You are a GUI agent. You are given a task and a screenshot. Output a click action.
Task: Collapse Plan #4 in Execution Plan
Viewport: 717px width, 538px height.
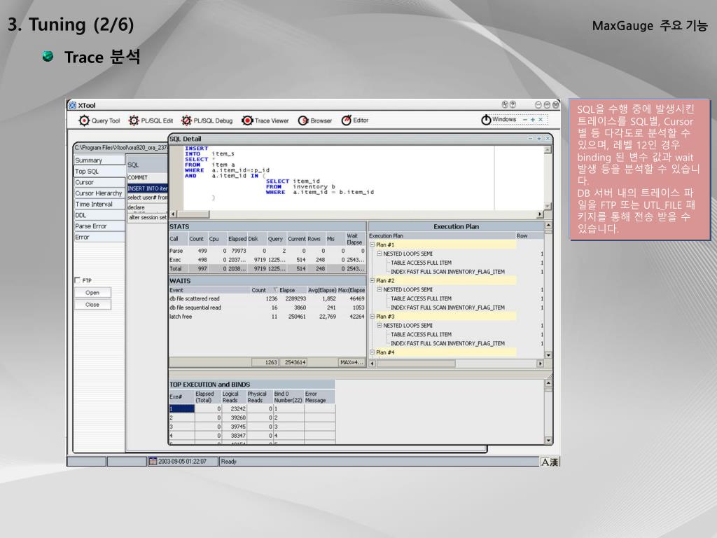[373, 352]
